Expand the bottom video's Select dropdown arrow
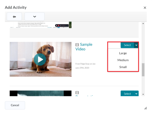This screenshot has width=152, height=114. (136, 94)
